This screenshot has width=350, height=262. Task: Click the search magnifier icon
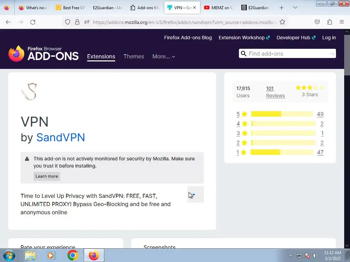point(244,54)
